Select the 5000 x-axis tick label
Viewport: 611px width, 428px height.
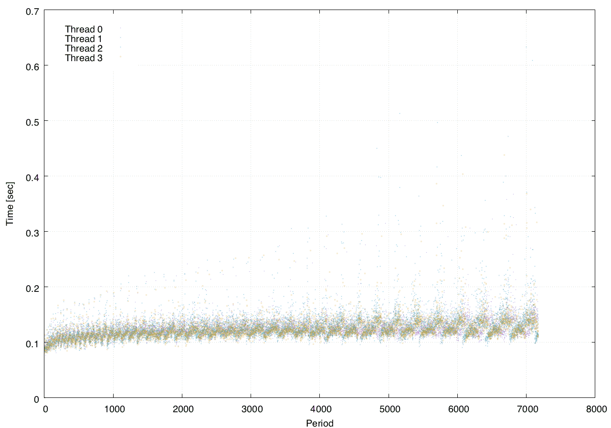389,409
